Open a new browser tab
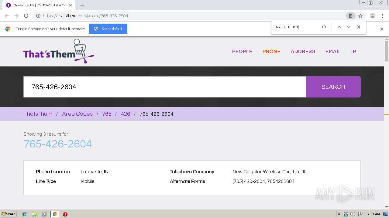This screenshot has width=389, height=218. click(x=82, y=5)
